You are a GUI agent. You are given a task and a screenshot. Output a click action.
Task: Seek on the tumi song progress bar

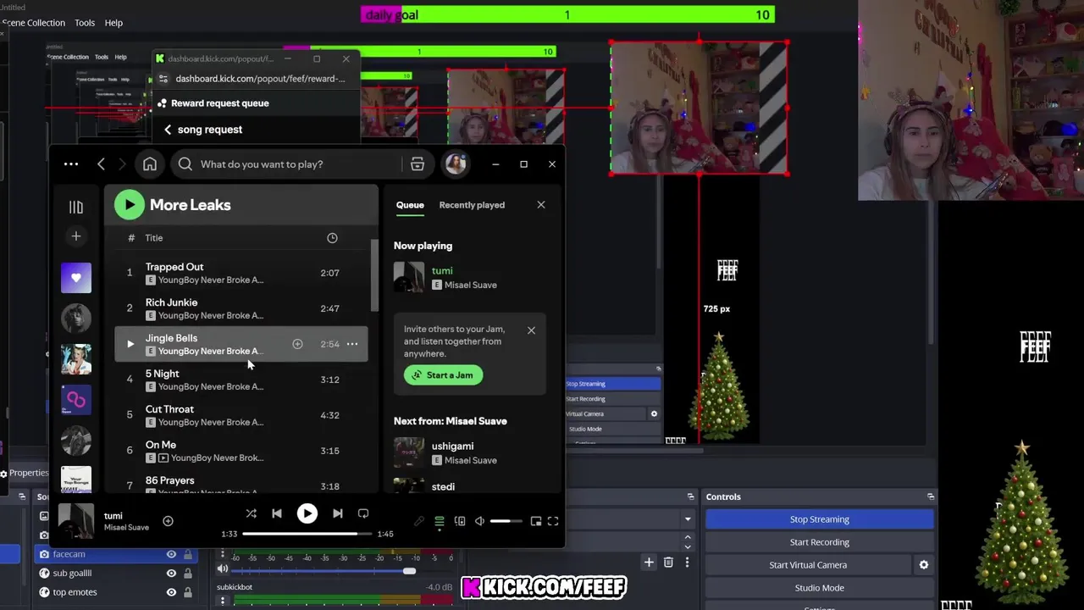(307, 534)
